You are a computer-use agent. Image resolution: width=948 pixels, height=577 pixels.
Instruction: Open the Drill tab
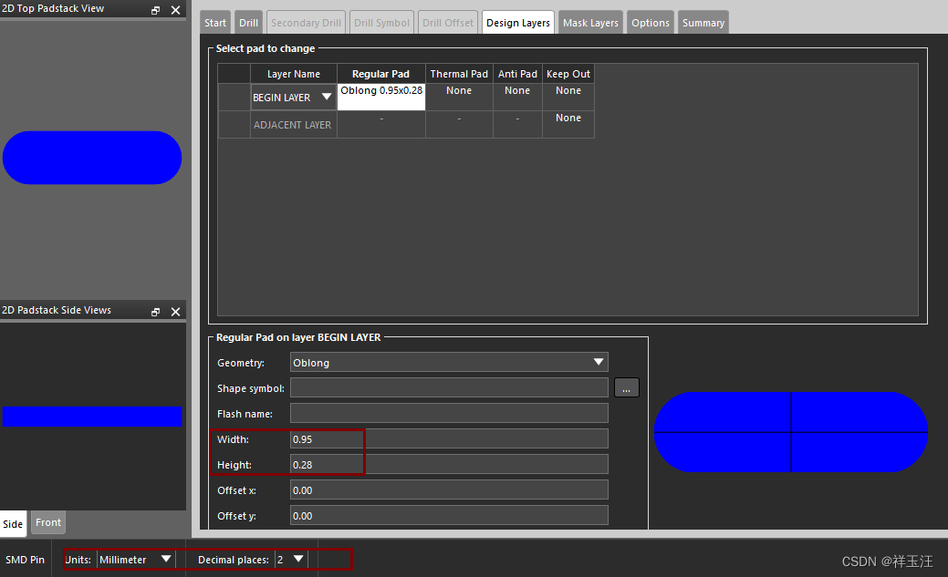248,23
